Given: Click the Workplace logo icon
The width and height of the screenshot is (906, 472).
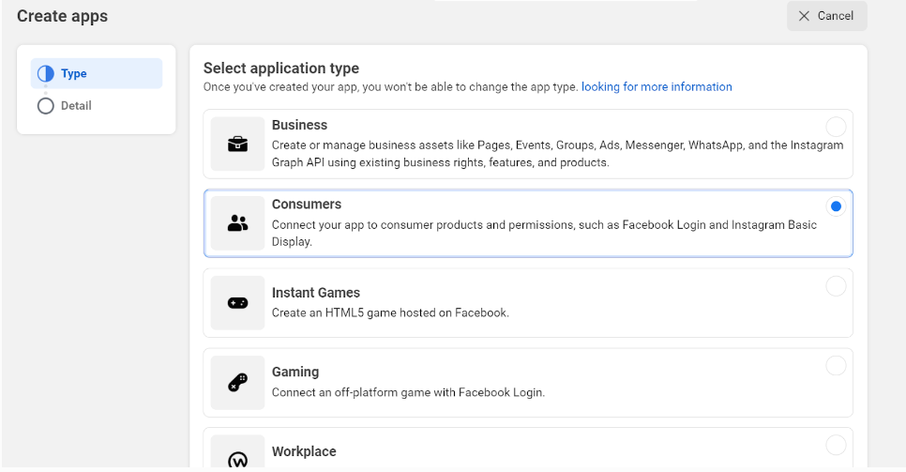Looking at the screenshot, I should pyautogui.click(x=237, y=459).
